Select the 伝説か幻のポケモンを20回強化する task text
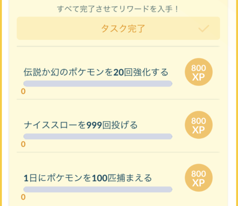The image size is (238, 206). tap(96, 72)
